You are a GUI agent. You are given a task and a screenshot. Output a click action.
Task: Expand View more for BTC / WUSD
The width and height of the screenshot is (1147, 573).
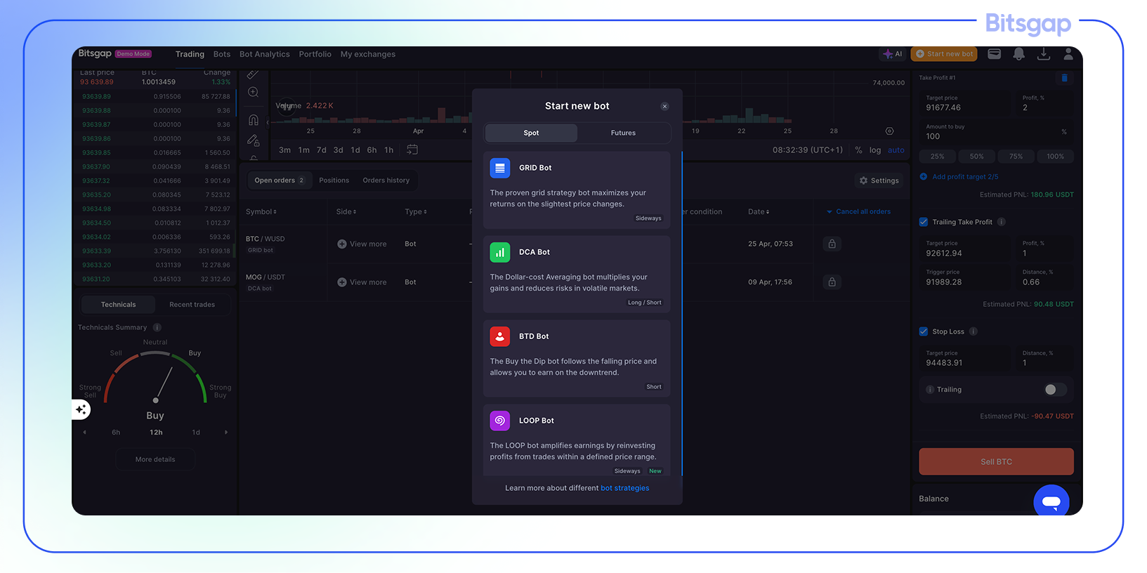(362, 244)
